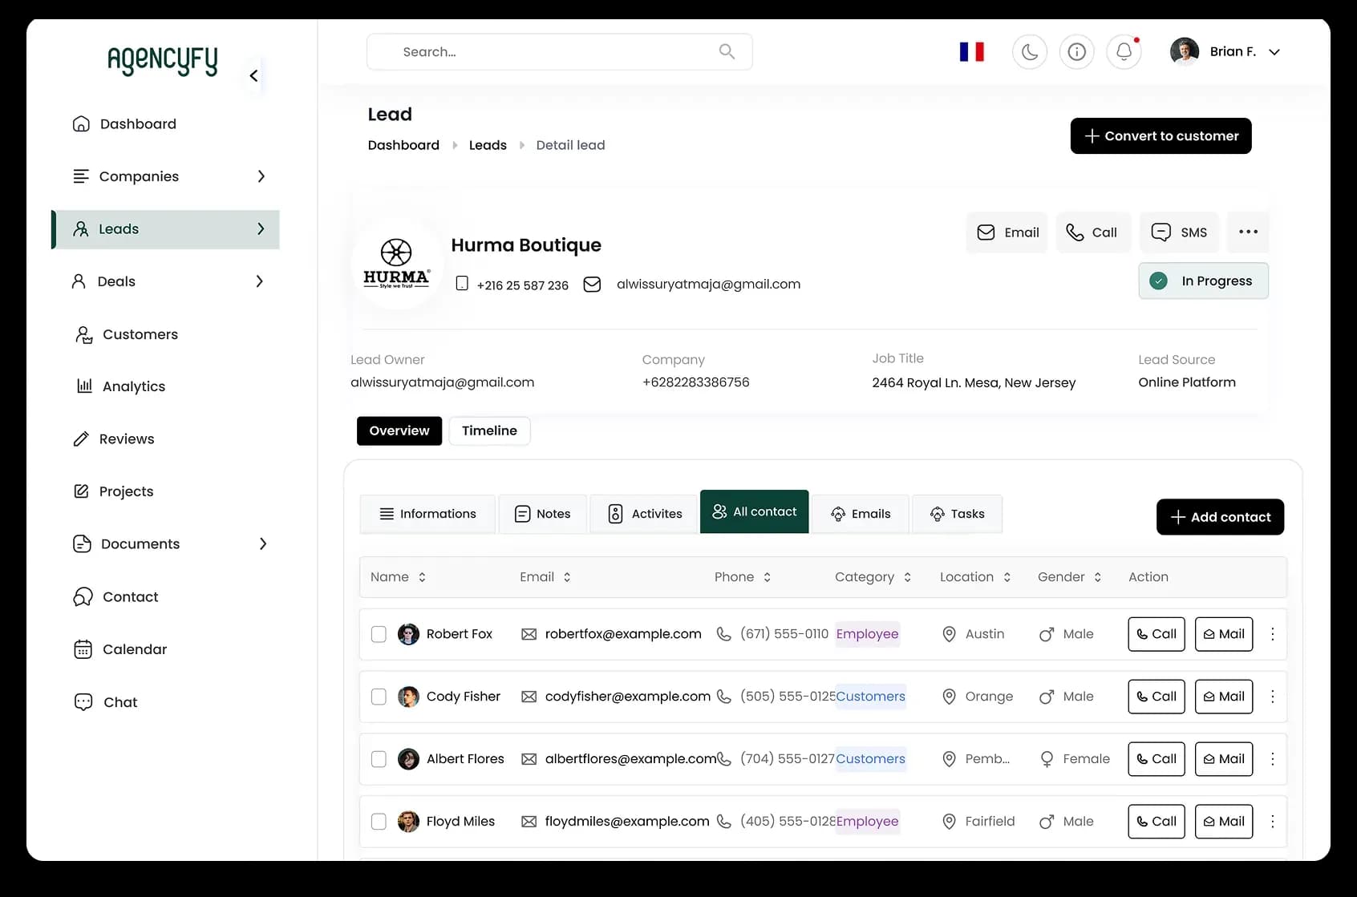The image size is (1357, 897).
Task: Expand the Documents sidebar section
Action: click(262, 543)
